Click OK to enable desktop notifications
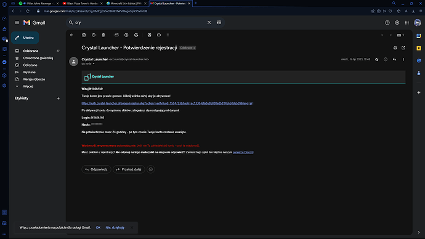This screenshot has width=425, height=239. [x=98, y=228]
